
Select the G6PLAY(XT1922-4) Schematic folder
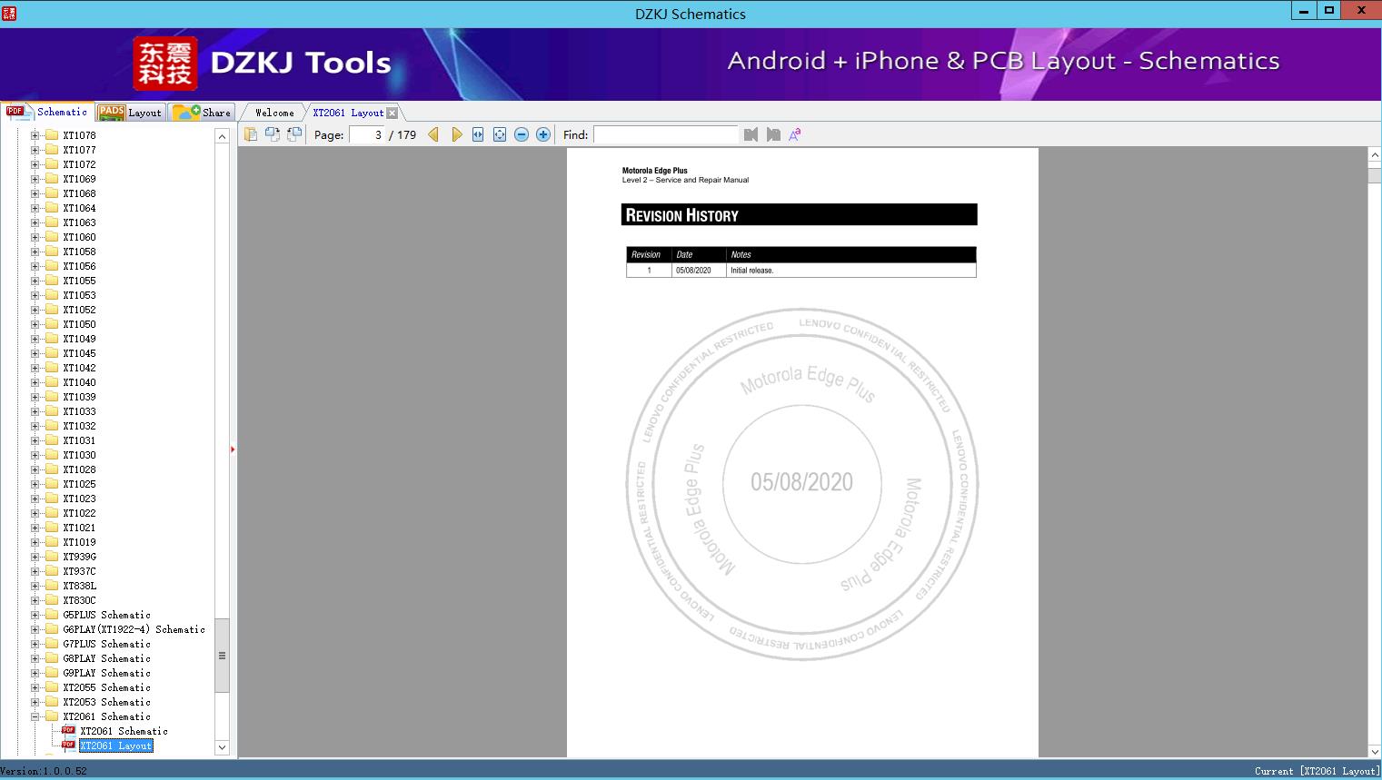(x=134, y=629)
